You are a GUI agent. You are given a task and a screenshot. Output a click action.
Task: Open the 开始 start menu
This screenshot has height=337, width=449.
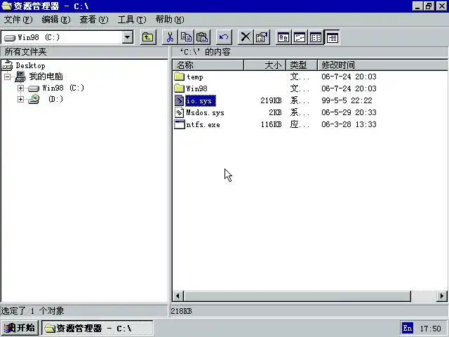point(20,328)
